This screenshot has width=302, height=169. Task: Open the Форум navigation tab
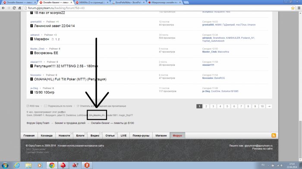click(x=177, y=135)
